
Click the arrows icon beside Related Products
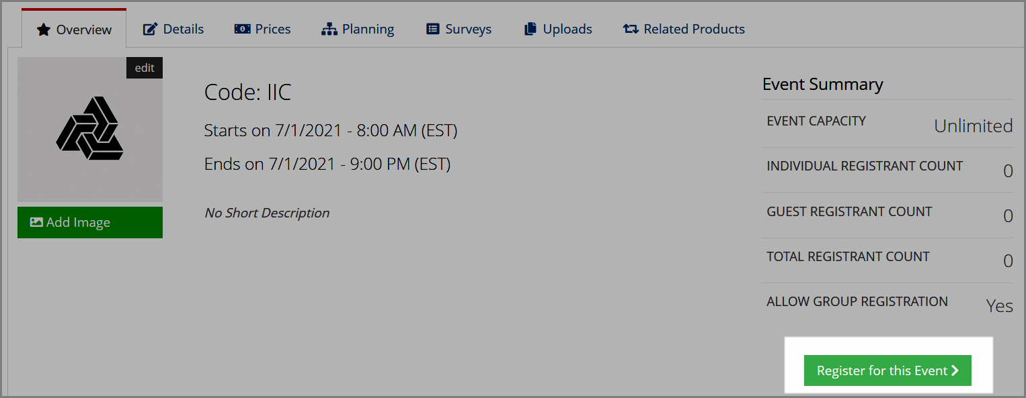pyautogui.click(x=631, y=29)
